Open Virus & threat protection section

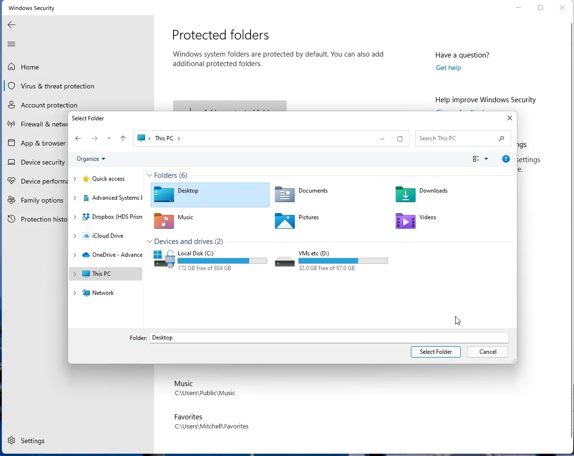(58, 86)
